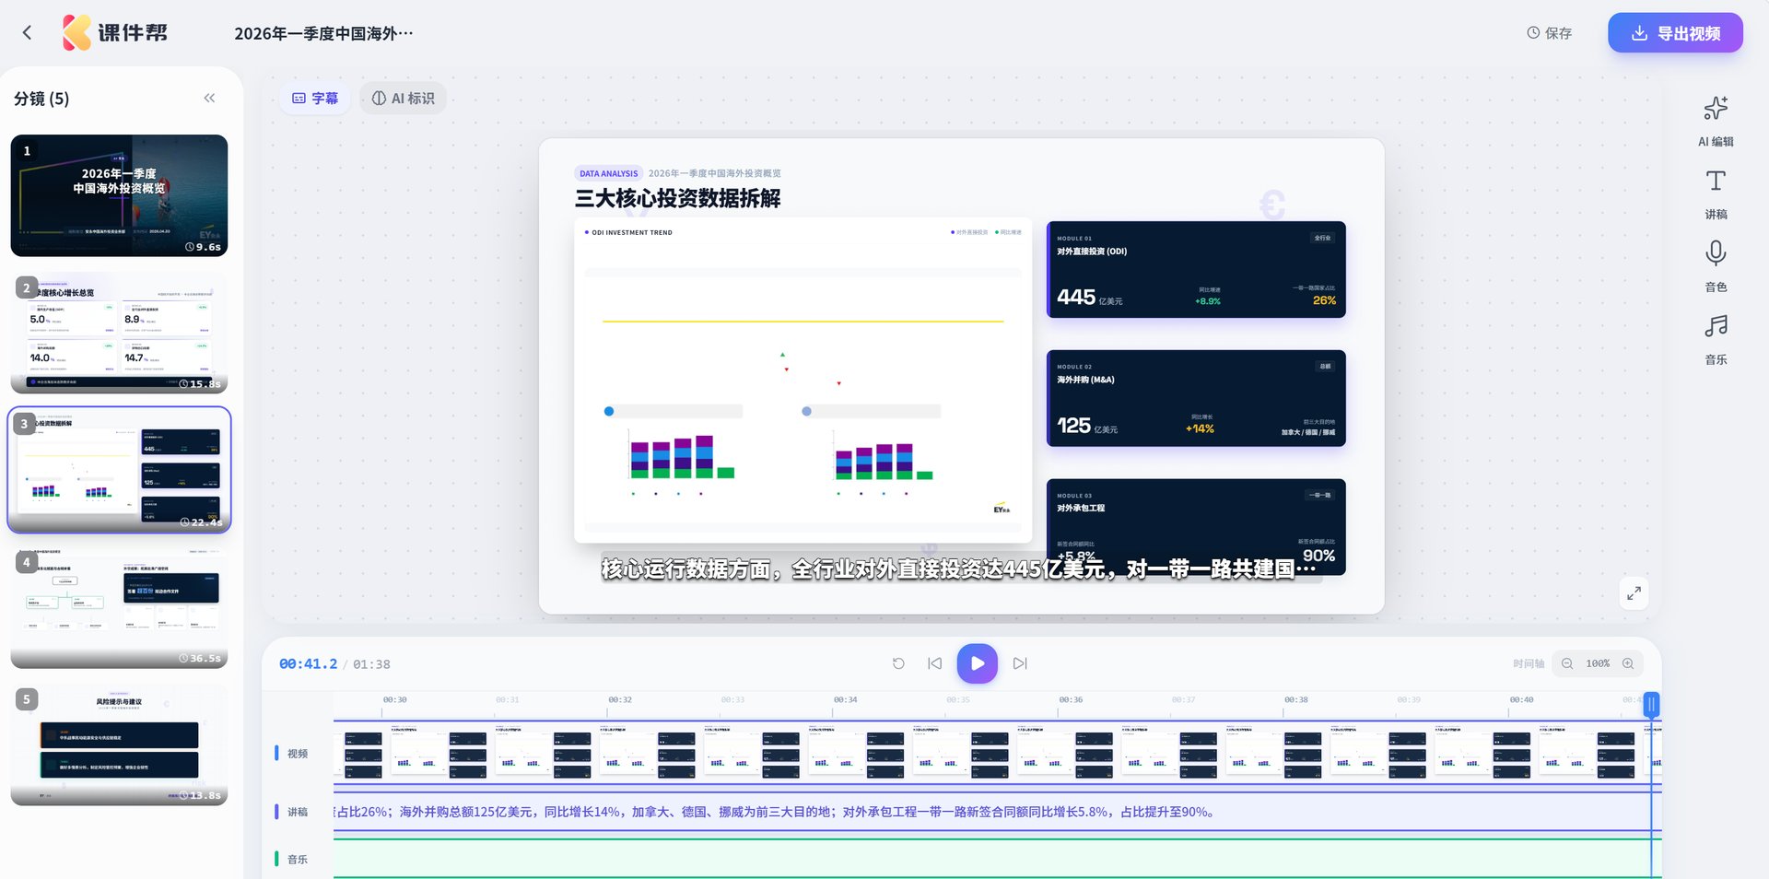Image resolution: width=1769 pixels, height=879 pixels.
Task: Click the 课件帮 logo
Action: coord(115,33)
